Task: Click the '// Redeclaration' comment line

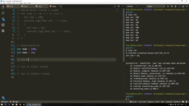Action: coord(28,45)
